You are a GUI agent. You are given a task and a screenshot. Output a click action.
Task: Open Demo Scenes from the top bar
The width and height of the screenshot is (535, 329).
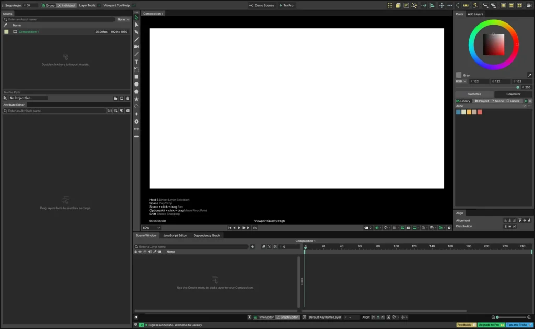(261, 5)
